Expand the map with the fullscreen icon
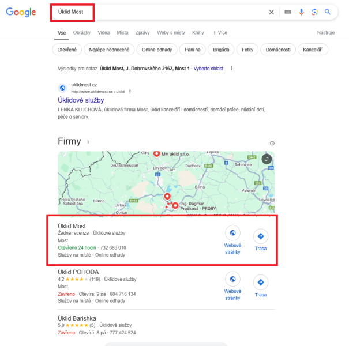The width and height of the screenshot is (349, 346). coord(267,159)
